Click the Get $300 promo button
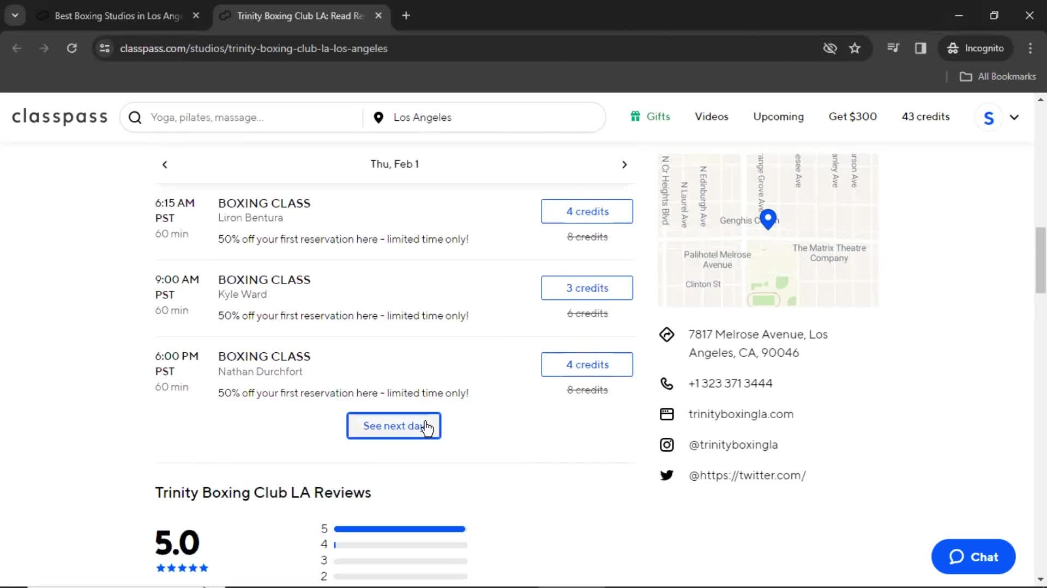The width and height of the screenshot is (1047, 588). 853,117
